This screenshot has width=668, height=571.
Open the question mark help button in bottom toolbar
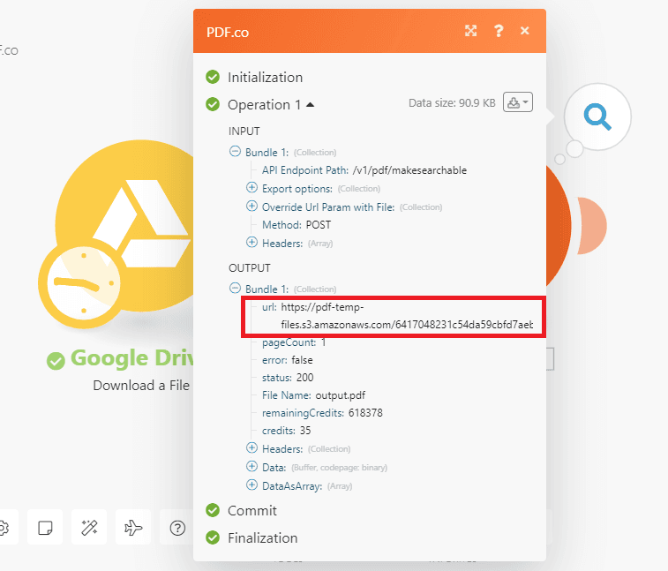click(177, 528)
